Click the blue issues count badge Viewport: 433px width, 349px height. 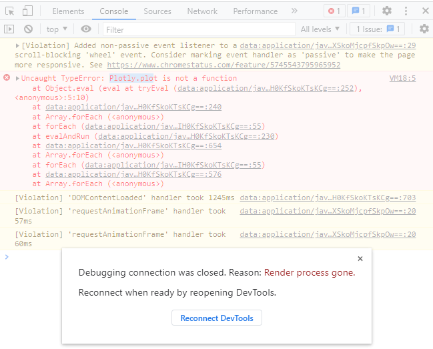click(358, 11)
